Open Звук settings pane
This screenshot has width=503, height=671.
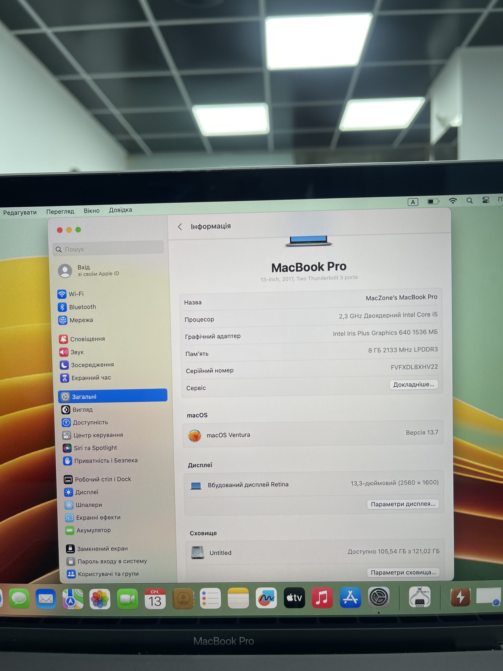(72, 352)
